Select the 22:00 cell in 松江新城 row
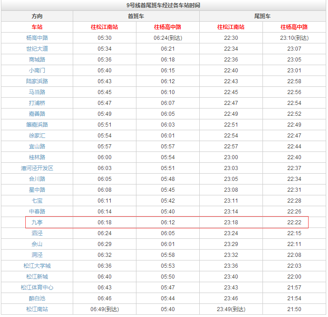The height and width of the screenshot is (317, 328). click(x=294, y=277)
